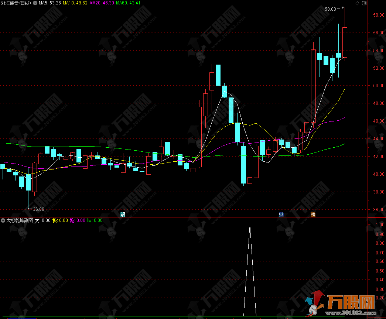Screen dimensions: 386x319
Task: Click the 太: 0.00 indicator value
Action: [42, 220]
